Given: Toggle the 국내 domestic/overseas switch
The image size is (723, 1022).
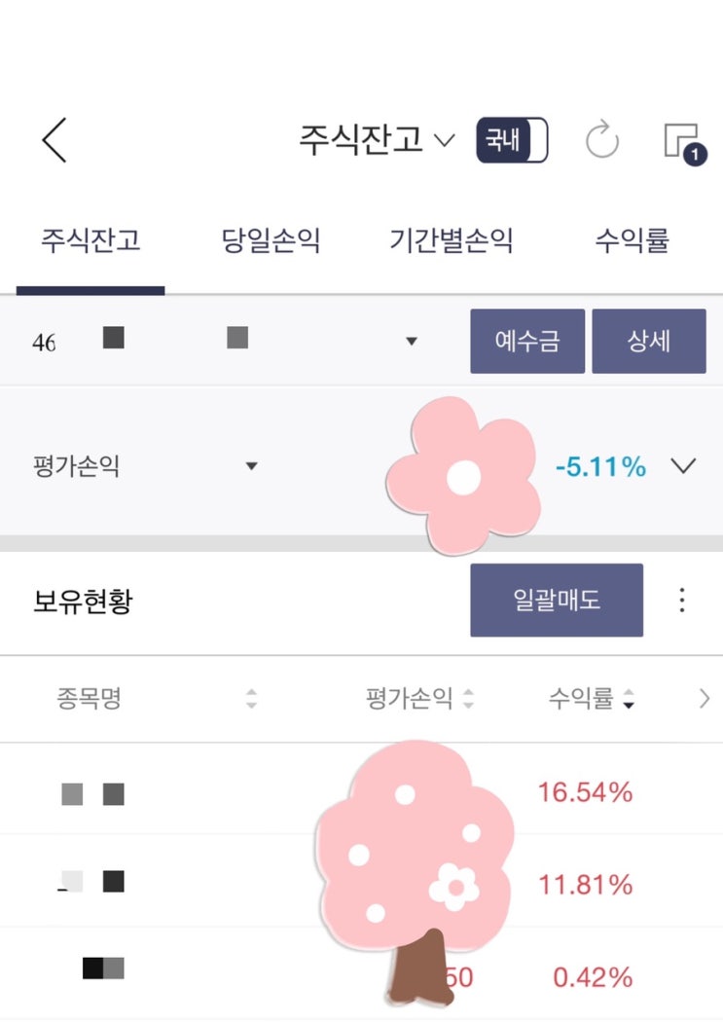Looking at the screenshot, I should tap(512, 140).
